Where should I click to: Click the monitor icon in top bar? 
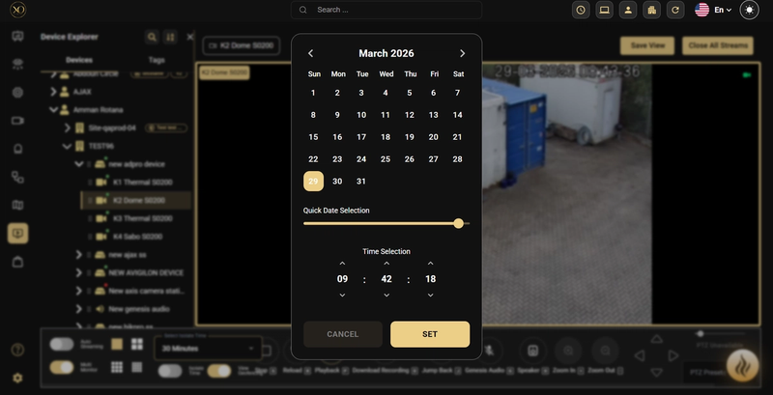coord(605,10)
